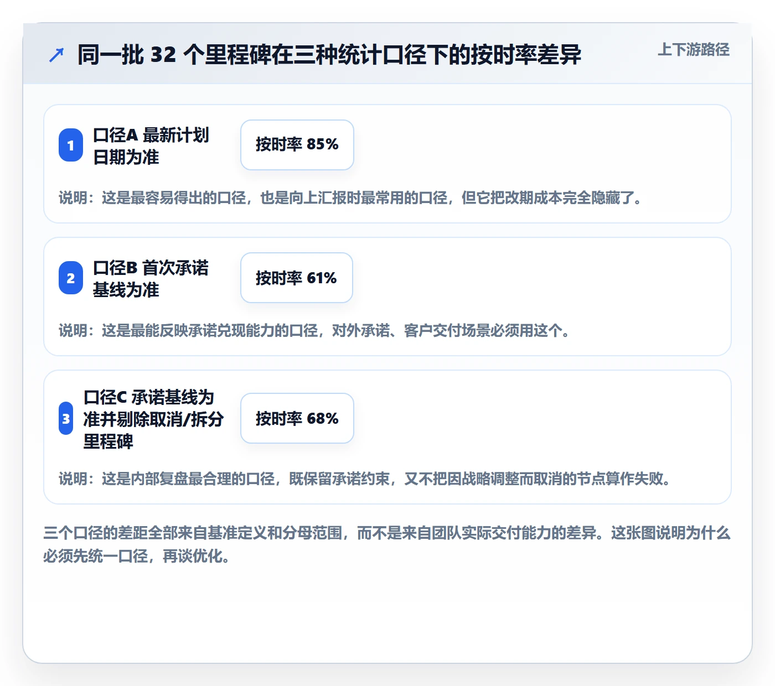775x686 pixels.
Task: Select the second card for 口径B
Action: point(387,297)
